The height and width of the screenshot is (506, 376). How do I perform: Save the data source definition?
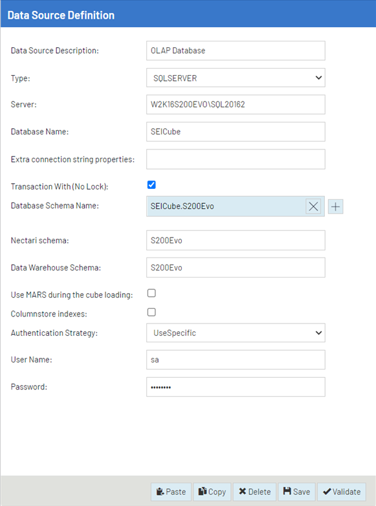(x=296, y=492)
